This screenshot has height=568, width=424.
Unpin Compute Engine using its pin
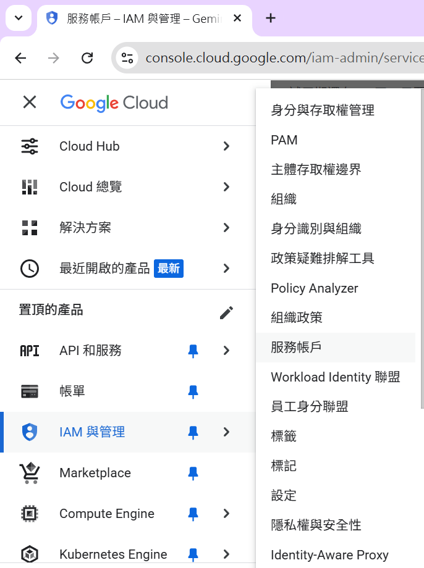193,514
